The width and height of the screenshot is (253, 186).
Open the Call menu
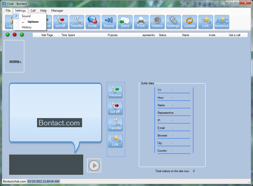pos(33,11)
